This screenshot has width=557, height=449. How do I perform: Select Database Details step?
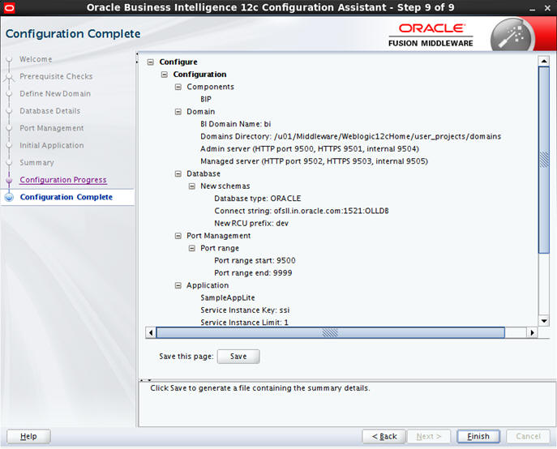49,111
